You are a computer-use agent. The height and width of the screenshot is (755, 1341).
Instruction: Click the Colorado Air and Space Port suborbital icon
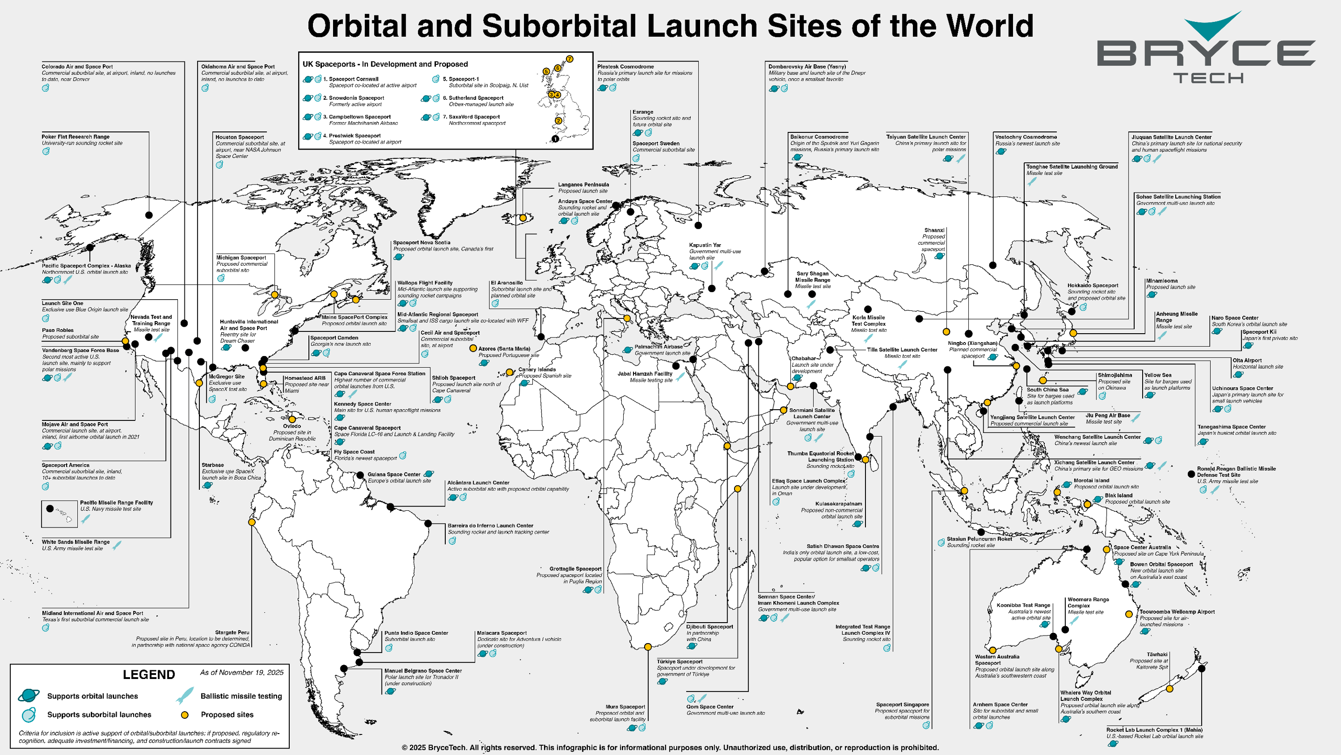[x=45, y=88]
